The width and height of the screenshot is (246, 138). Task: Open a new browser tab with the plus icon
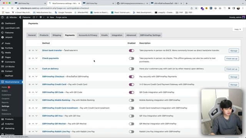(x=186, y=3)
